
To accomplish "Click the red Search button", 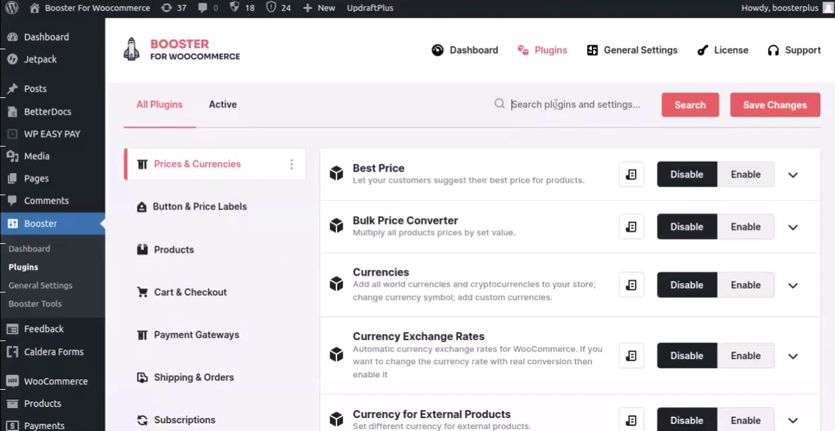I will pyautogui.click(x=690, y=105).
